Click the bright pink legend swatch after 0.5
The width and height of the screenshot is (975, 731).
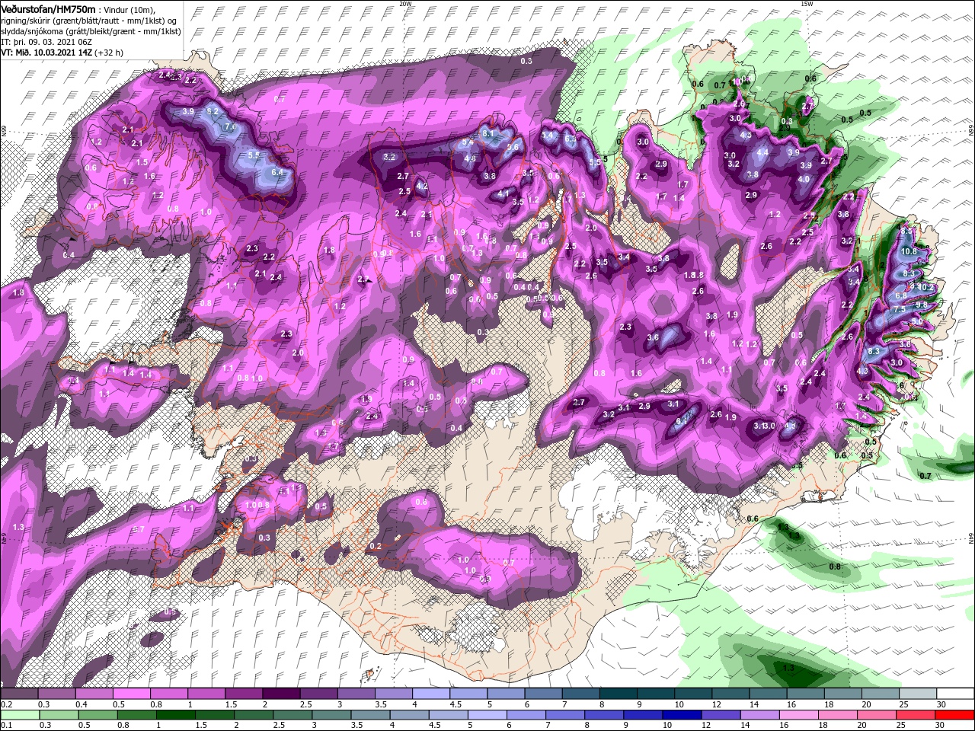pos(131,694)
